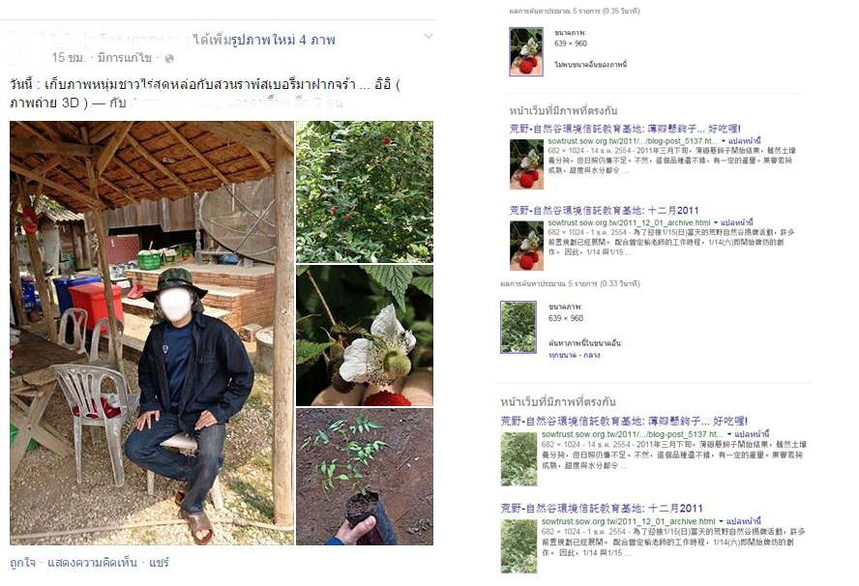The width and height of the screenshot is (859, 586).
Task: Open first 薄瓣懸鉤子 result title link
Action: (625, 129)
